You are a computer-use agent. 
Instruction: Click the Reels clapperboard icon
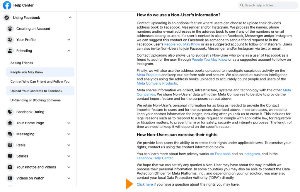click(x=10, y=145)
